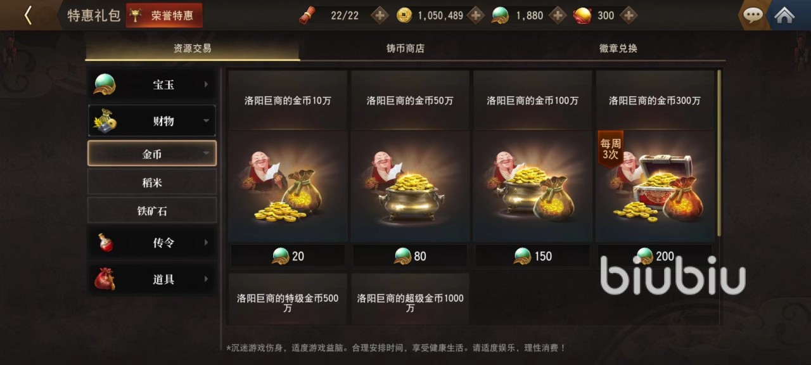Open the 荣誉特惠 button
Image resolution: width=811 pixels, height=365 pixels.
[165, 15]
